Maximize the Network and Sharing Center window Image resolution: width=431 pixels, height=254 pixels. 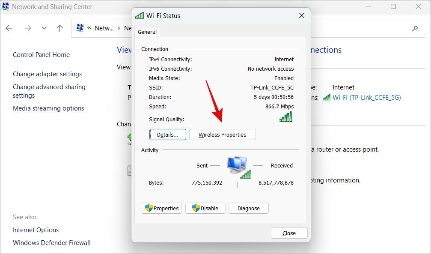tap(393, 6)
